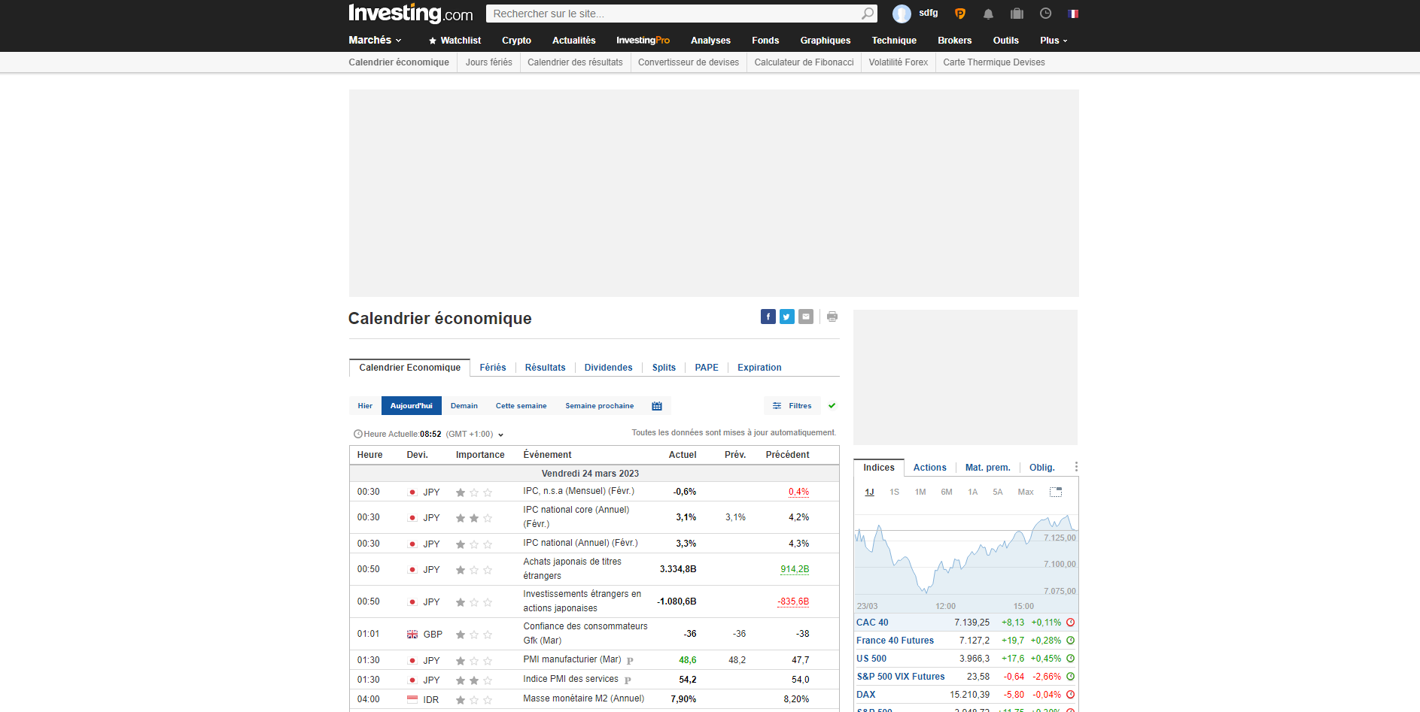1420x712 pixels.
Task: Open the Graphiques menu
Action: [825, 41]
